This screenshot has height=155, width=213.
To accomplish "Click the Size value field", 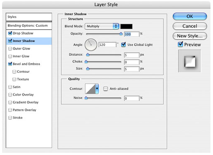I will 132,69.
